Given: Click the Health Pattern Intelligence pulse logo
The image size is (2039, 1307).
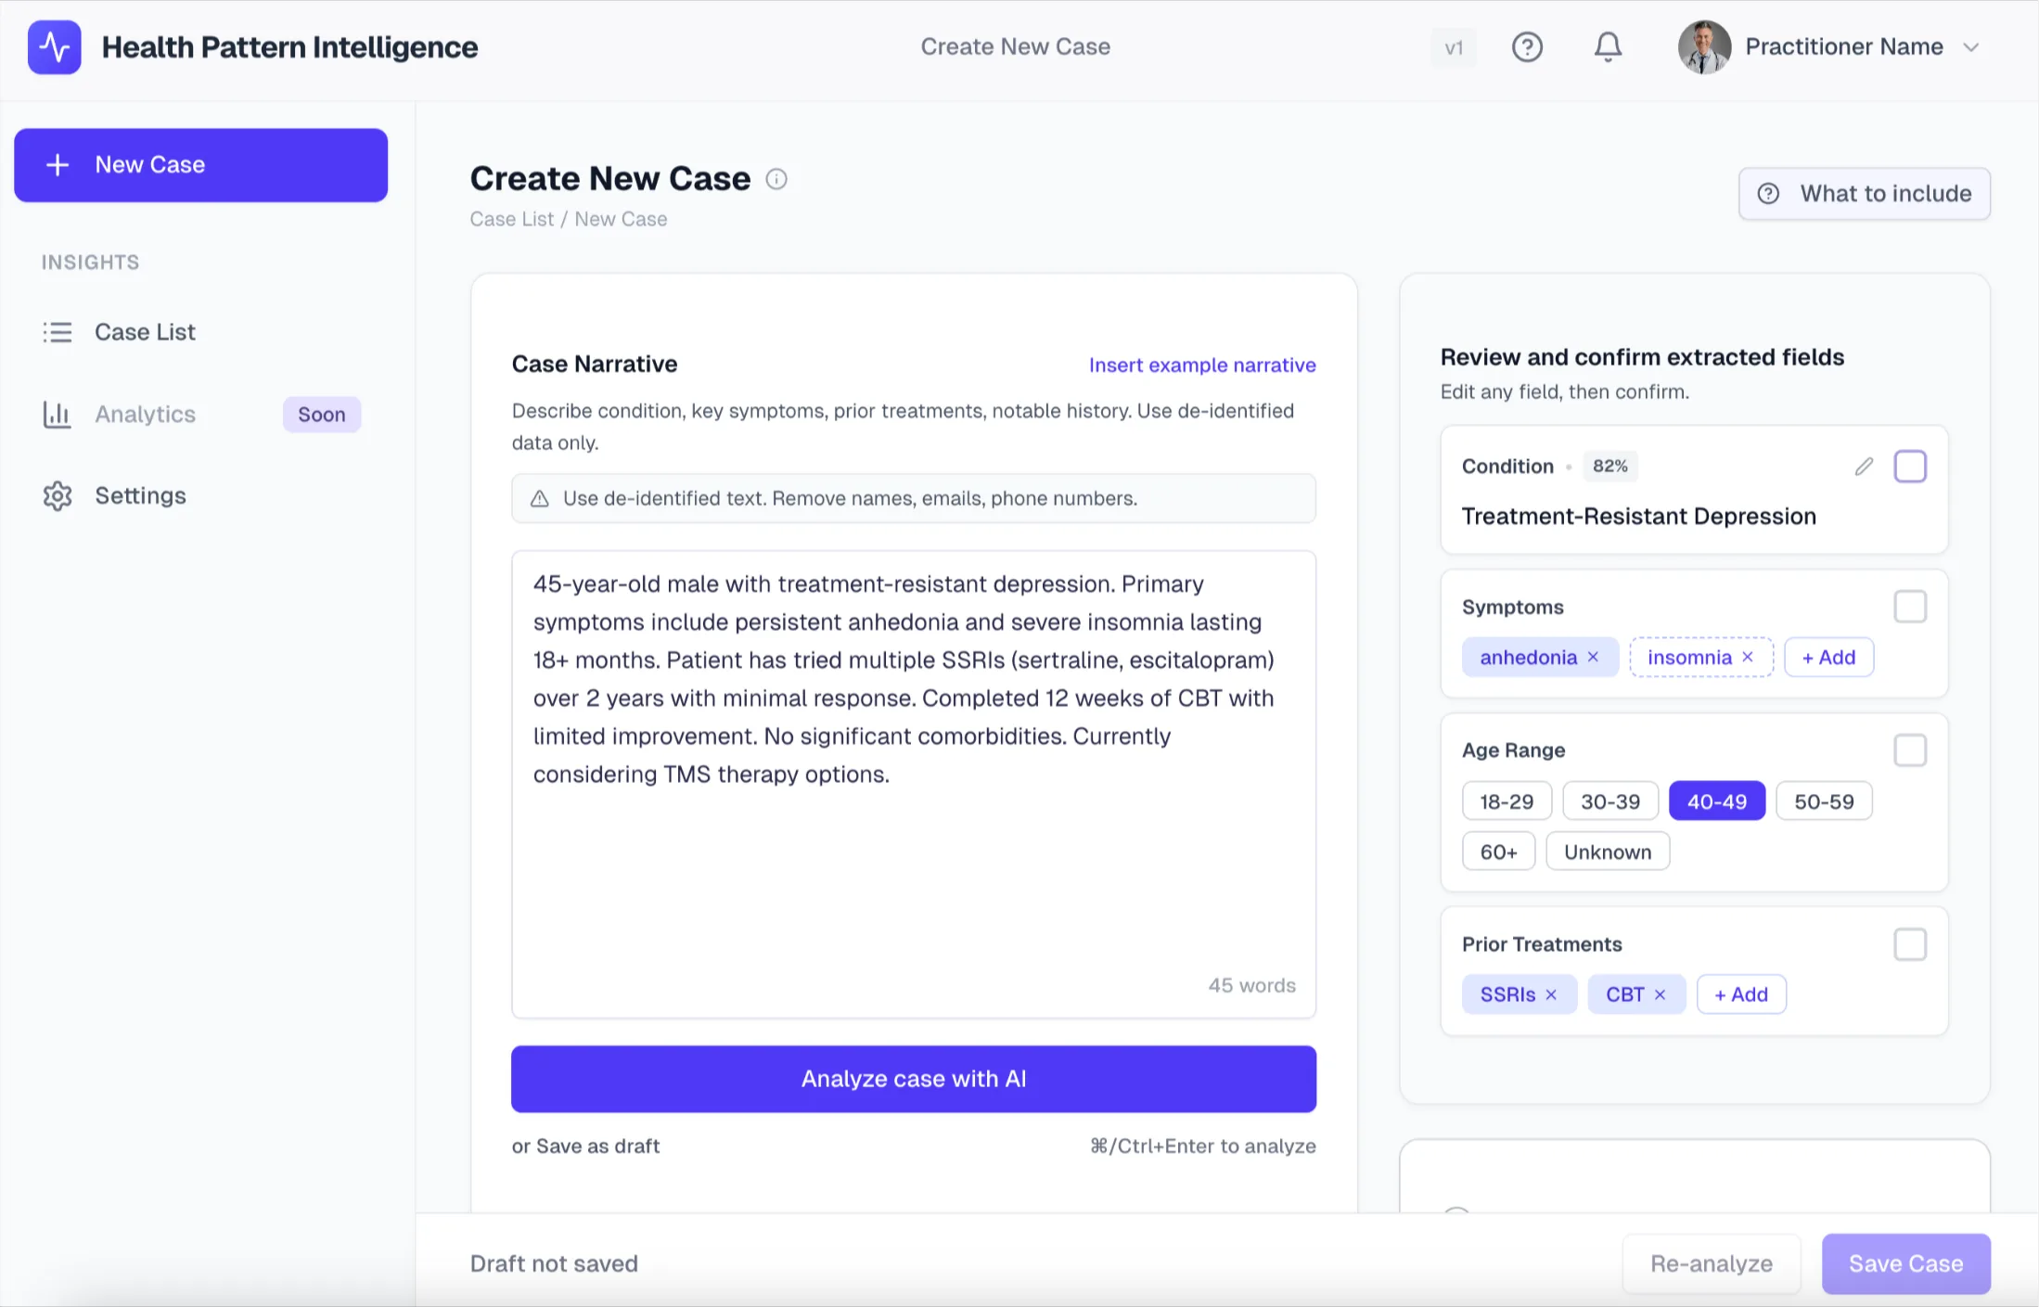Looking at the screenshot, I should 55,47.
